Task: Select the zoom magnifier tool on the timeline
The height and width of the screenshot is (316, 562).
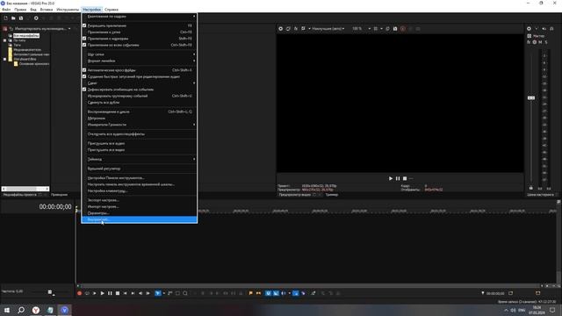Action: click(185, 293)
